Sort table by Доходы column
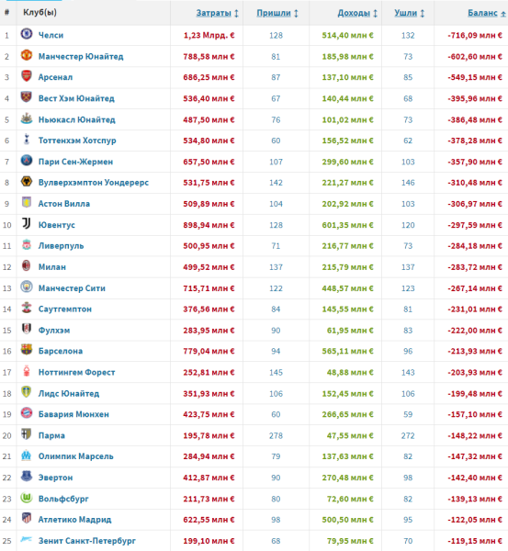The image size is (508, 551). [354, 13]
